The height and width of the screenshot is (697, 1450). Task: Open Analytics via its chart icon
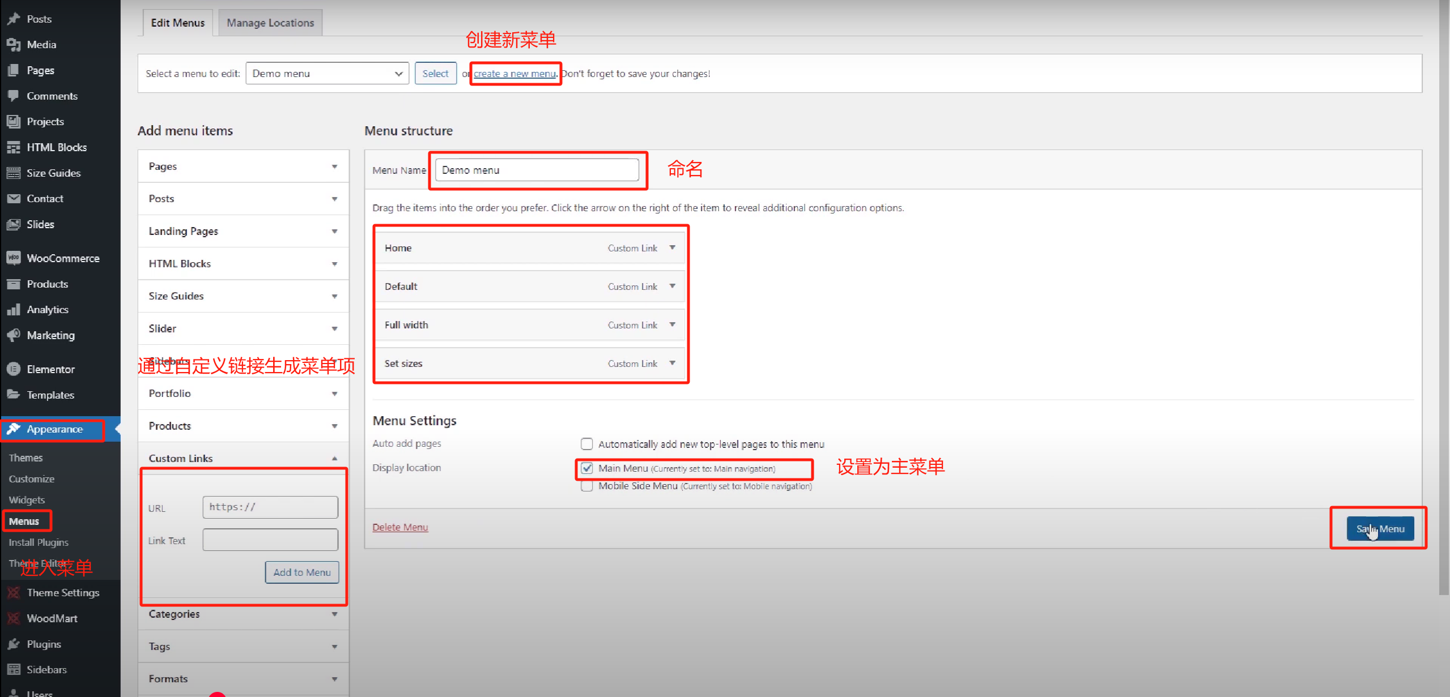[x=14, y=309]
